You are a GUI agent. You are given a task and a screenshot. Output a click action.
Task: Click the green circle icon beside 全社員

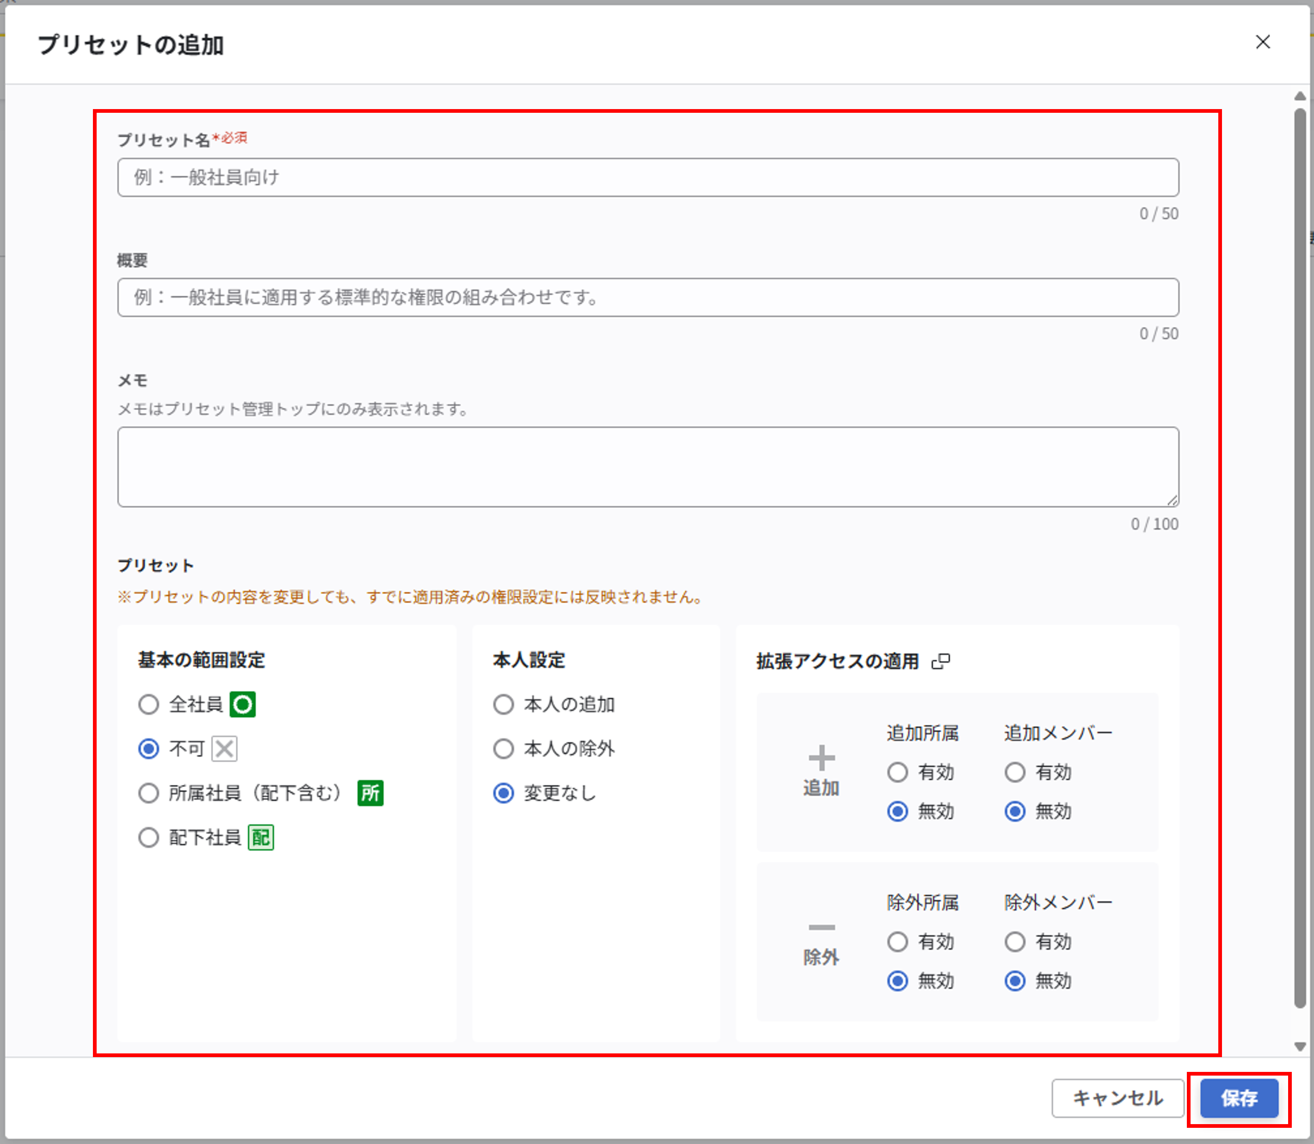[x=243, y=705]
